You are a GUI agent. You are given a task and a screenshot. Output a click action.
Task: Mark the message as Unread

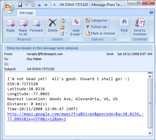[100, 33]
